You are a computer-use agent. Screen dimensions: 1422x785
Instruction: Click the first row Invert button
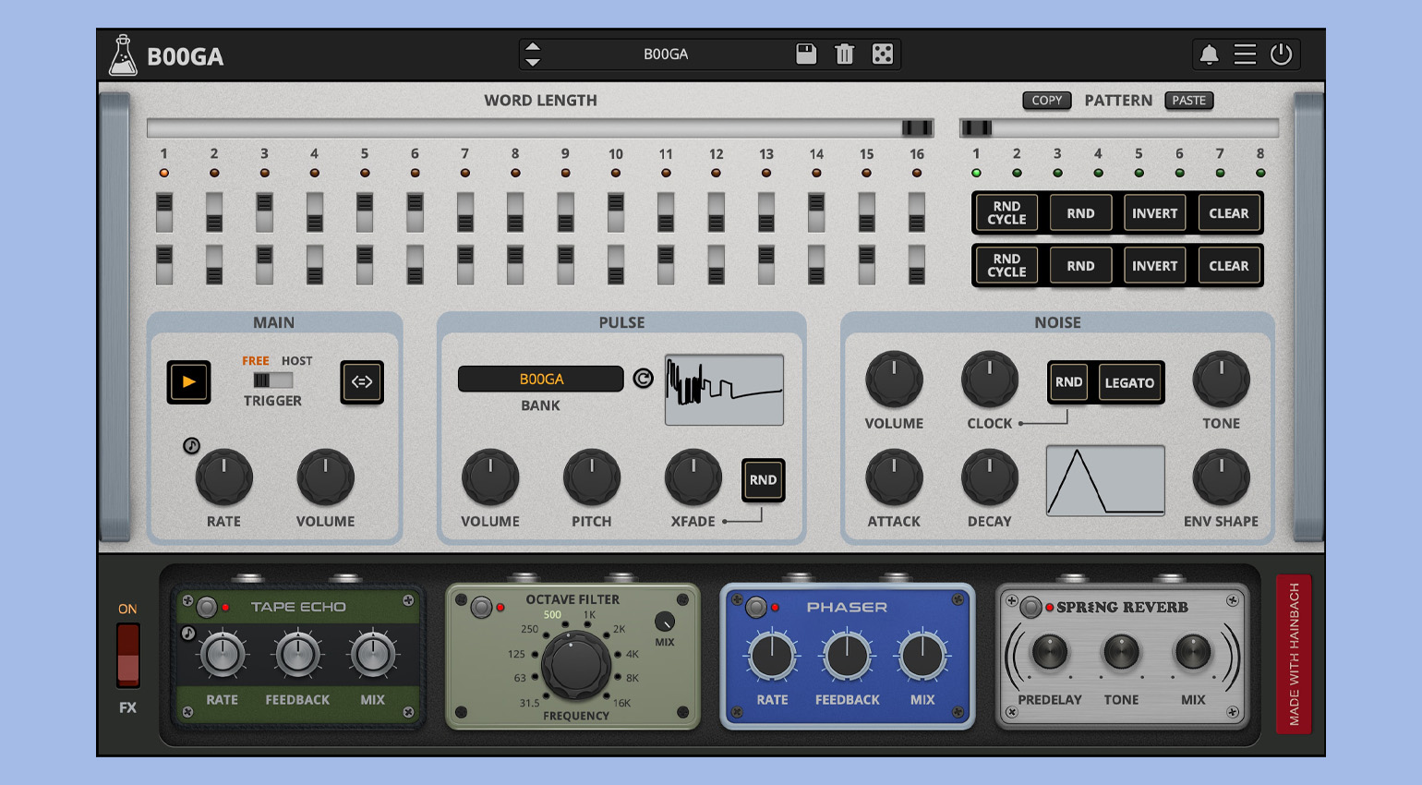coord(1154,213)
